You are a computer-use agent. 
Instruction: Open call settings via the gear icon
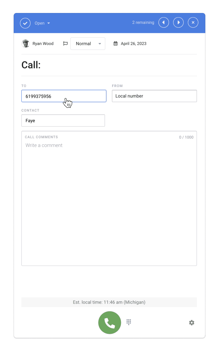(192, 322)
